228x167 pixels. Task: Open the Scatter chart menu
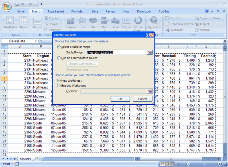click(127, 23)
